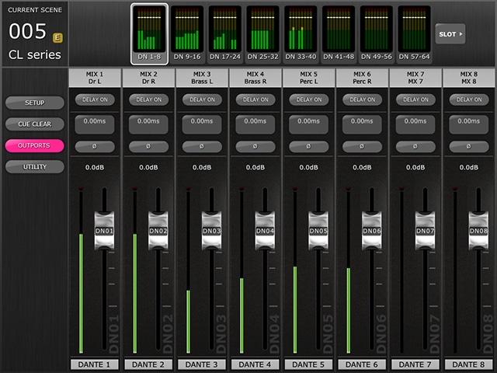497x373 pixels.
Task: Open the SETUP page
Action: [34, 103]
